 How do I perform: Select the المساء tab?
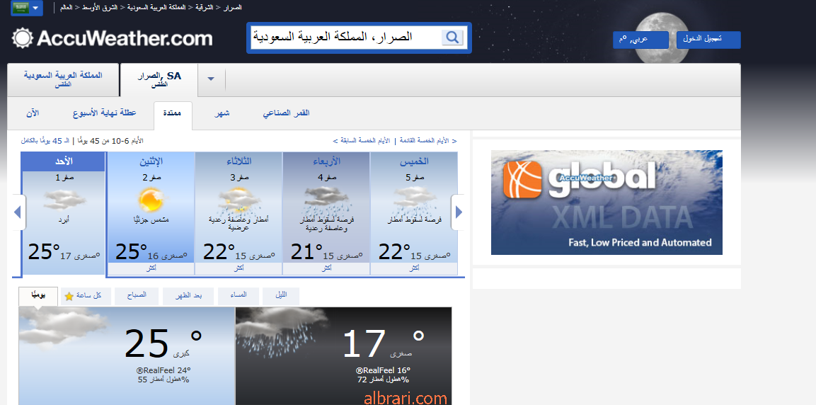pyautogui.click(x=239, y=296)
